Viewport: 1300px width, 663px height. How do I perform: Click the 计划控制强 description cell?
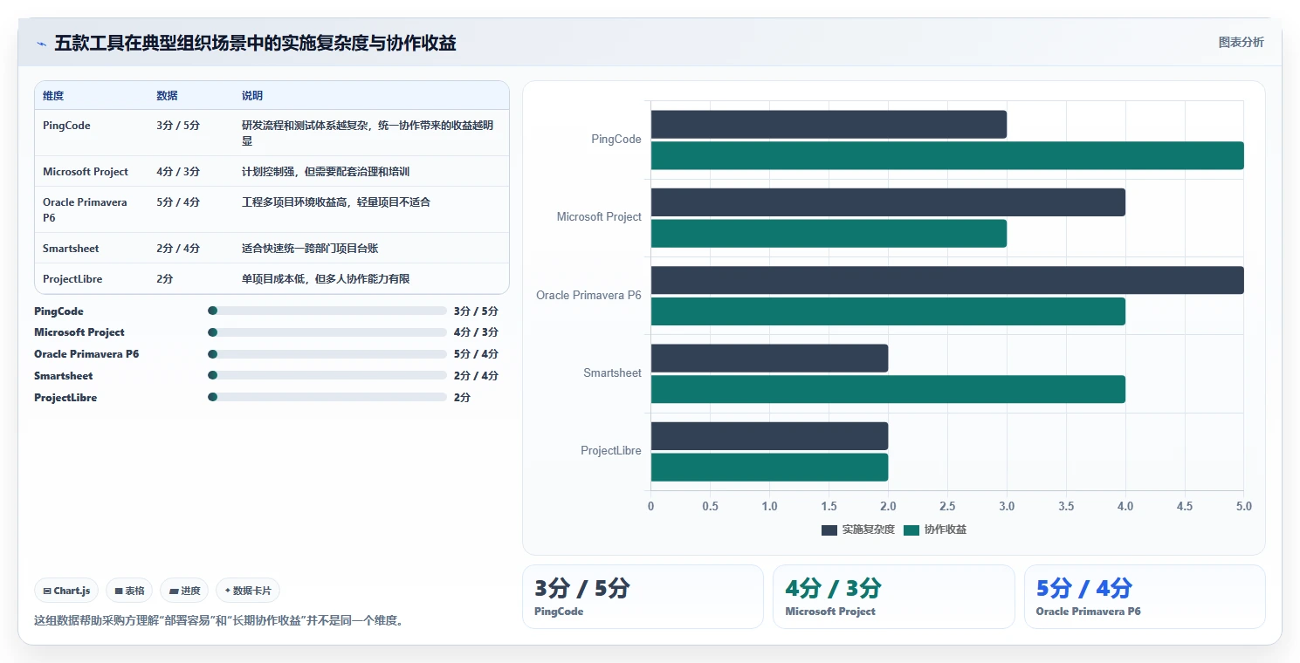[326, 172]
